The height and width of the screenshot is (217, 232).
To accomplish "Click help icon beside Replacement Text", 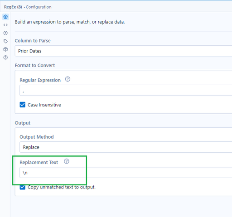I will click(67, 161).
